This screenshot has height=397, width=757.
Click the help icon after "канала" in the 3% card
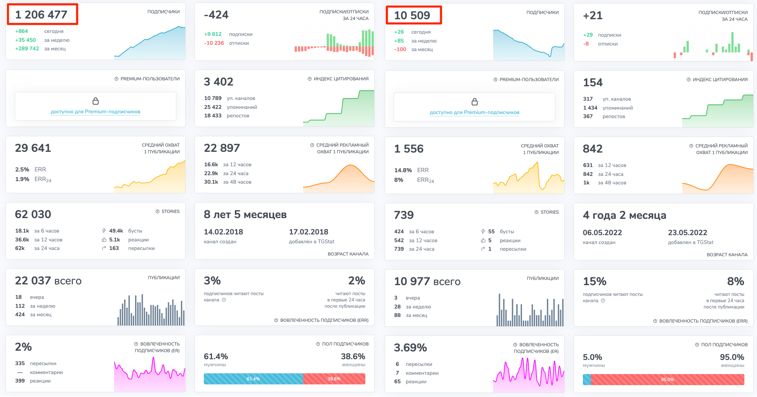[224, 300]
